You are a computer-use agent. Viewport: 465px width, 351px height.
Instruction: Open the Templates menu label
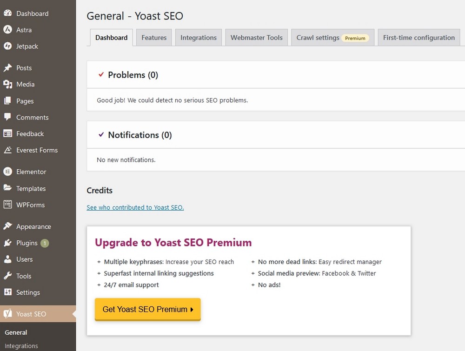click(x=31, y=188)
